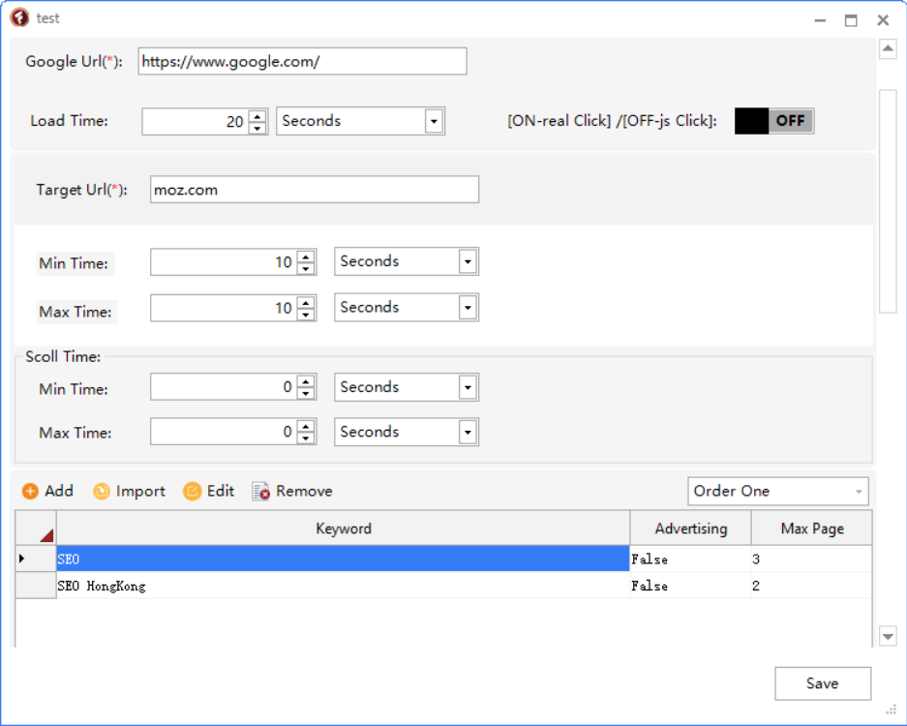Open the Order One dropdown
The height and width of the screenshot is (726, 907).
coord(778,491)
